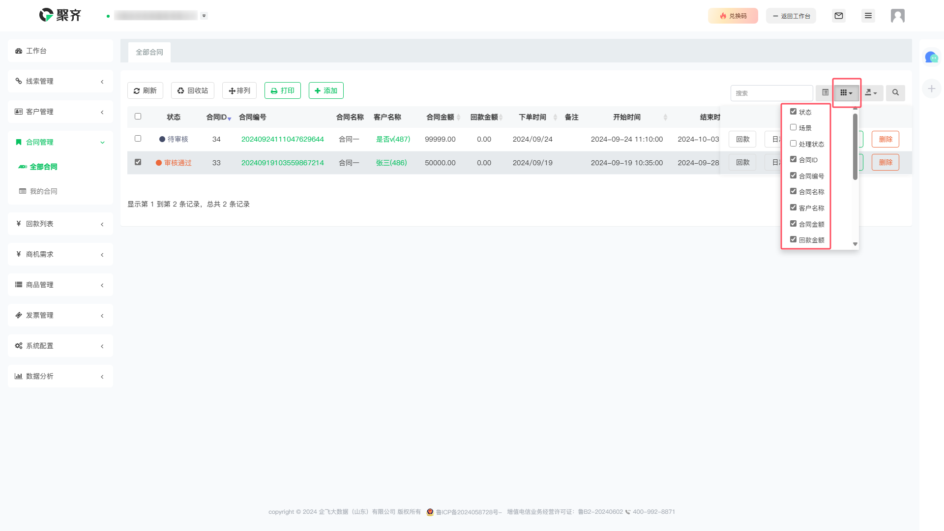The height and width of the screenshot is (531, 944).
Task: Uncheck the 合同编号 column checkbox
Action: coord(793,176)
